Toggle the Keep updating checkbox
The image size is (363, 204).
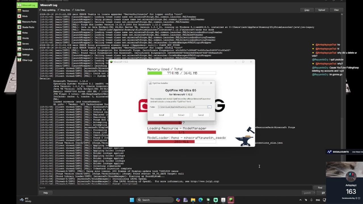coord(40,10)
